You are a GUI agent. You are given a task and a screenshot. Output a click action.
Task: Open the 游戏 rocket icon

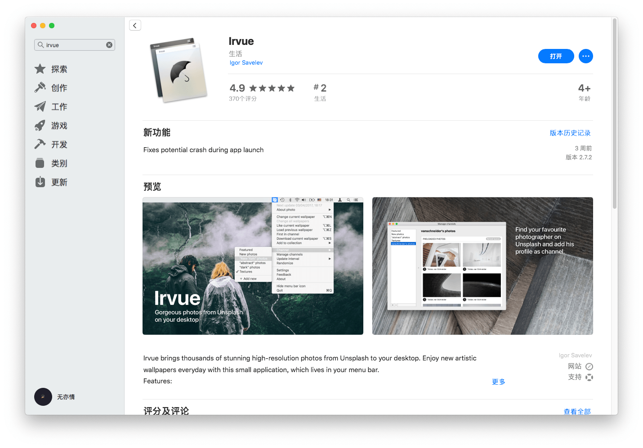(40, 125)
